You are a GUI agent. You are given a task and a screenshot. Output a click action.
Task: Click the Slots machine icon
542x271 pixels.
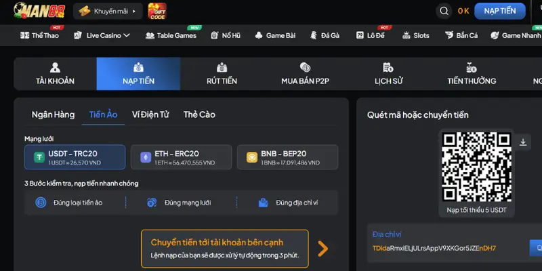pos(406,35)
